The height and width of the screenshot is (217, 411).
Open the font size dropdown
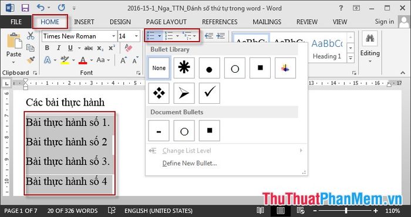137,36
